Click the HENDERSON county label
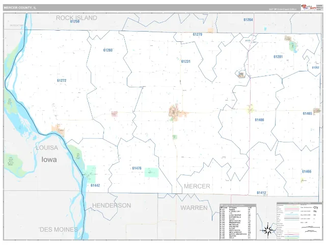 pos(112,206)
